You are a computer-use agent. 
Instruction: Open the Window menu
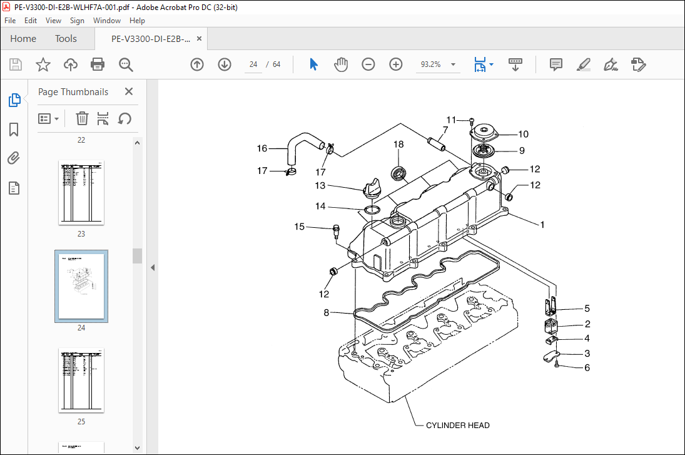point(106,21)
